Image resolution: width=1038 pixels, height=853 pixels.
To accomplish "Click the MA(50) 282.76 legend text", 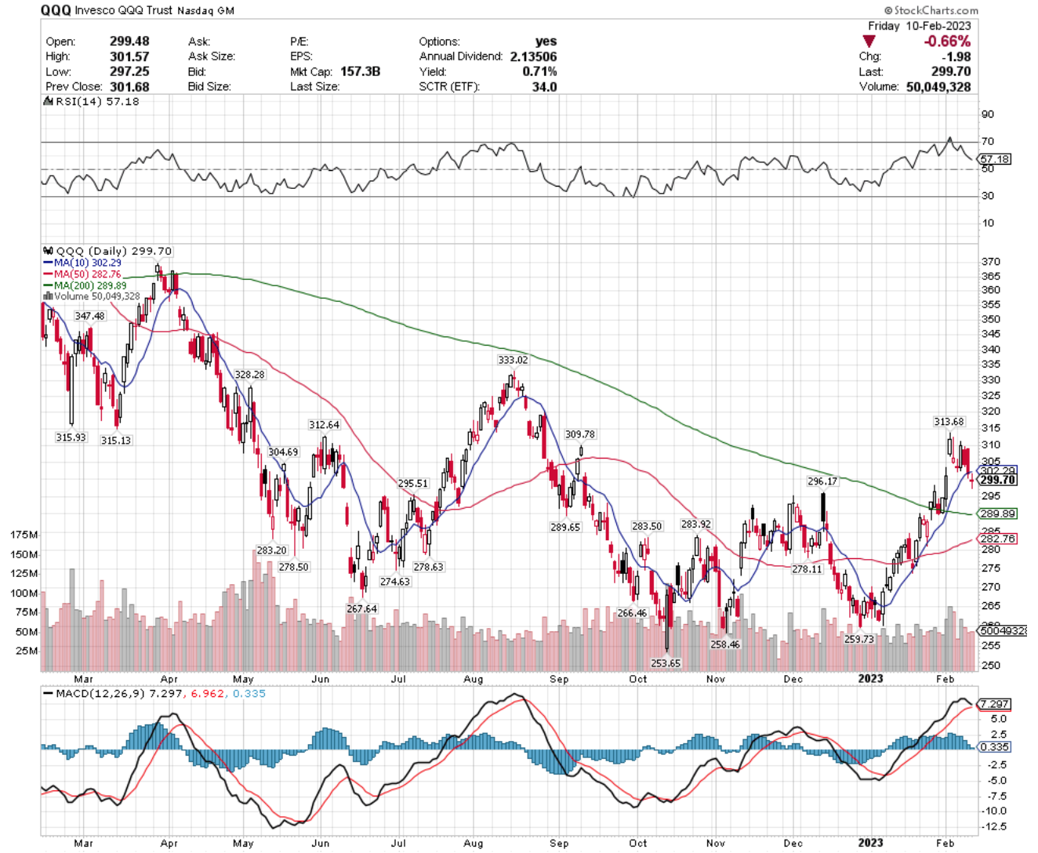I will (x=88, y=274).
